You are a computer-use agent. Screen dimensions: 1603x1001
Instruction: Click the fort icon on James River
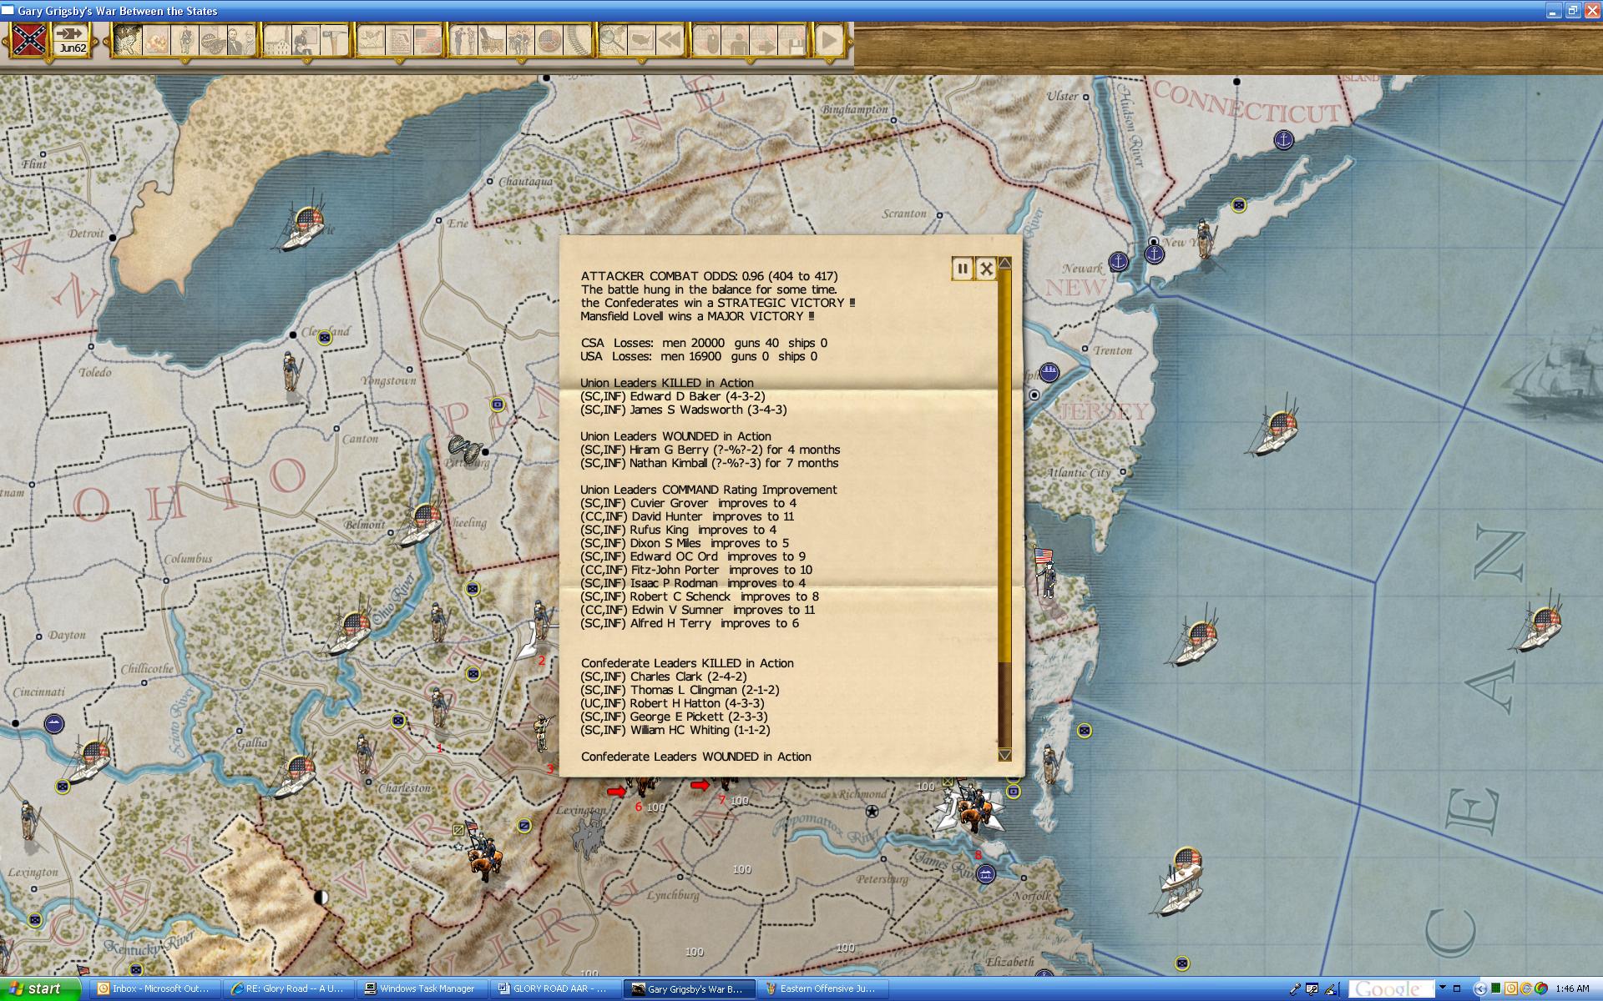tap(986, 874)
